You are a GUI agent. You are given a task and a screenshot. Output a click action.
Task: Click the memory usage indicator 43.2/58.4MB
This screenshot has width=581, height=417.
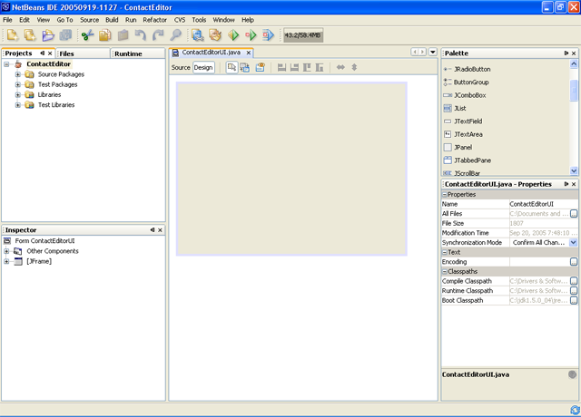point(302,35)
